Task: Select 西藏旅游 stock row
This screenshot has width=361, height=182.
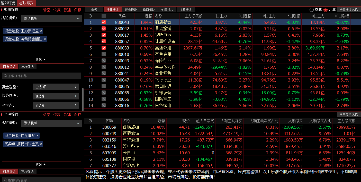Action: point(222,134)
